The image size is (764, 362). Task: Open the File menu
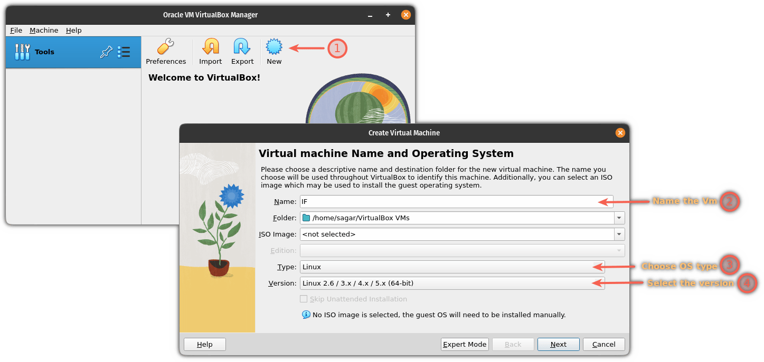click(16, 30)
